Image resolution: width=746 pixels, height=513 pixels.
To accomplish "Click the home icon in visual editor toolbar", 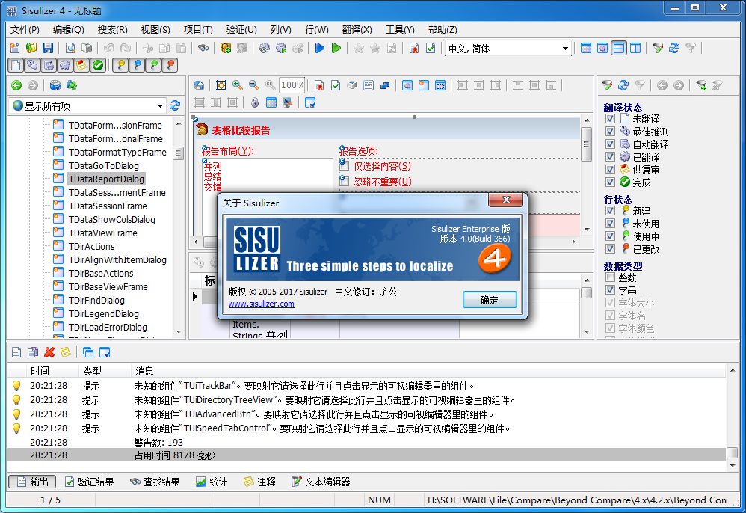I will 199,85.
